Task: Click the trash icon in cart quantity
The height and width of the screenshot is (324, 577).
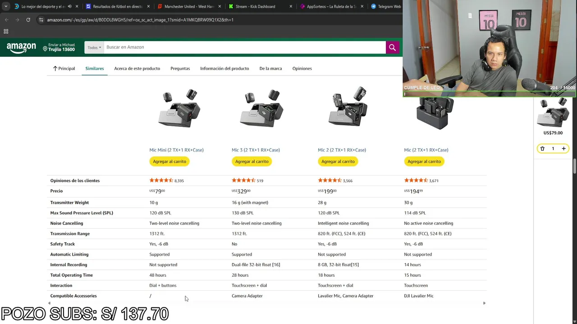Action: [542, 148]
